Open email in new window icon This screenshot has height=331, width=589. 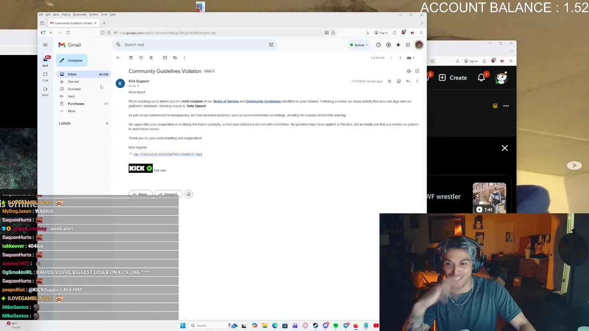(x=417, y=71)
